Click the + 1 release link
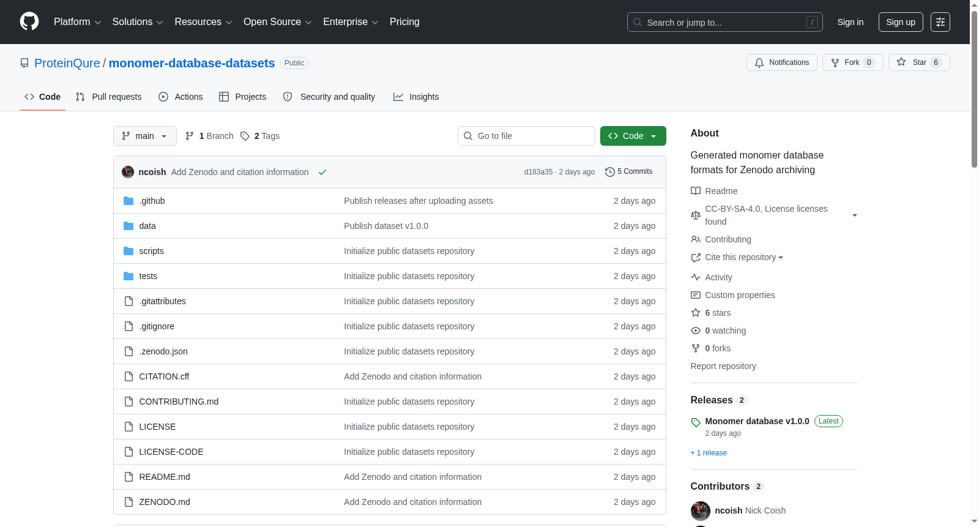The width and height of the screenshot is (979, 527). pyautogui.click(x=709, y=453)
